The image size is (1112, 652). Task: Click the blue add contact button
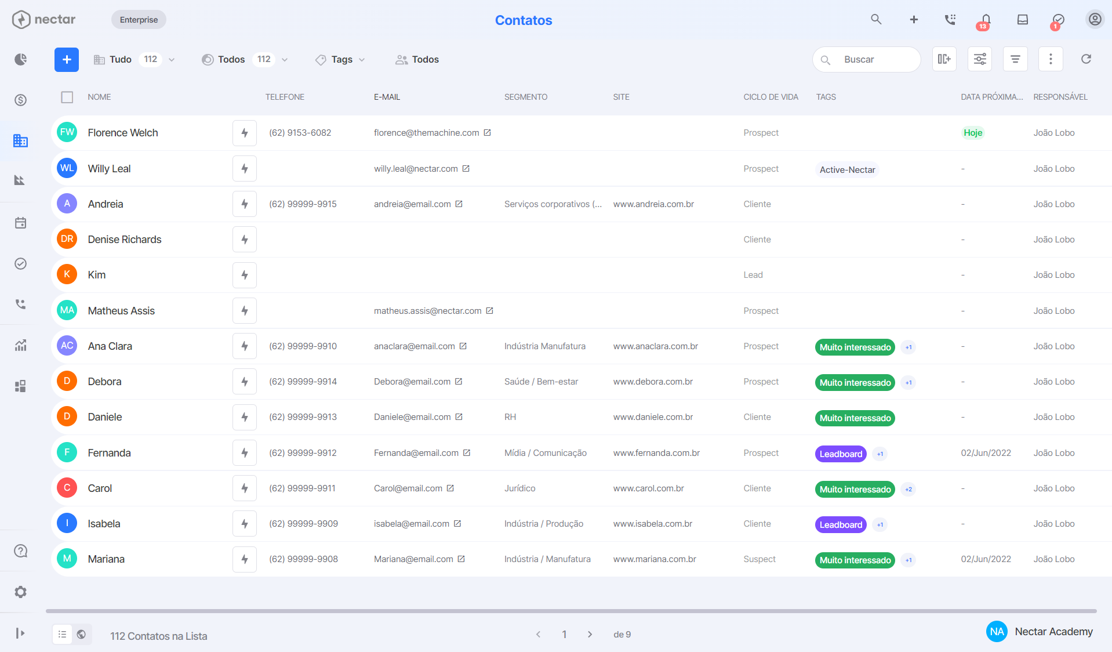coord(67,59)
